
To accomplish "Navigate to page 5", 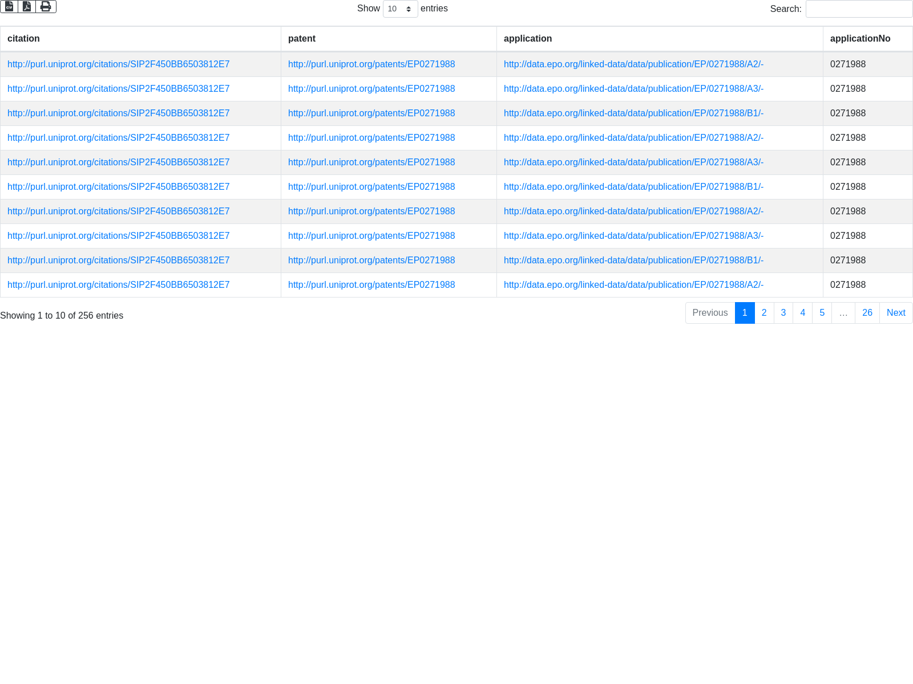I will [x=822, y=313].
